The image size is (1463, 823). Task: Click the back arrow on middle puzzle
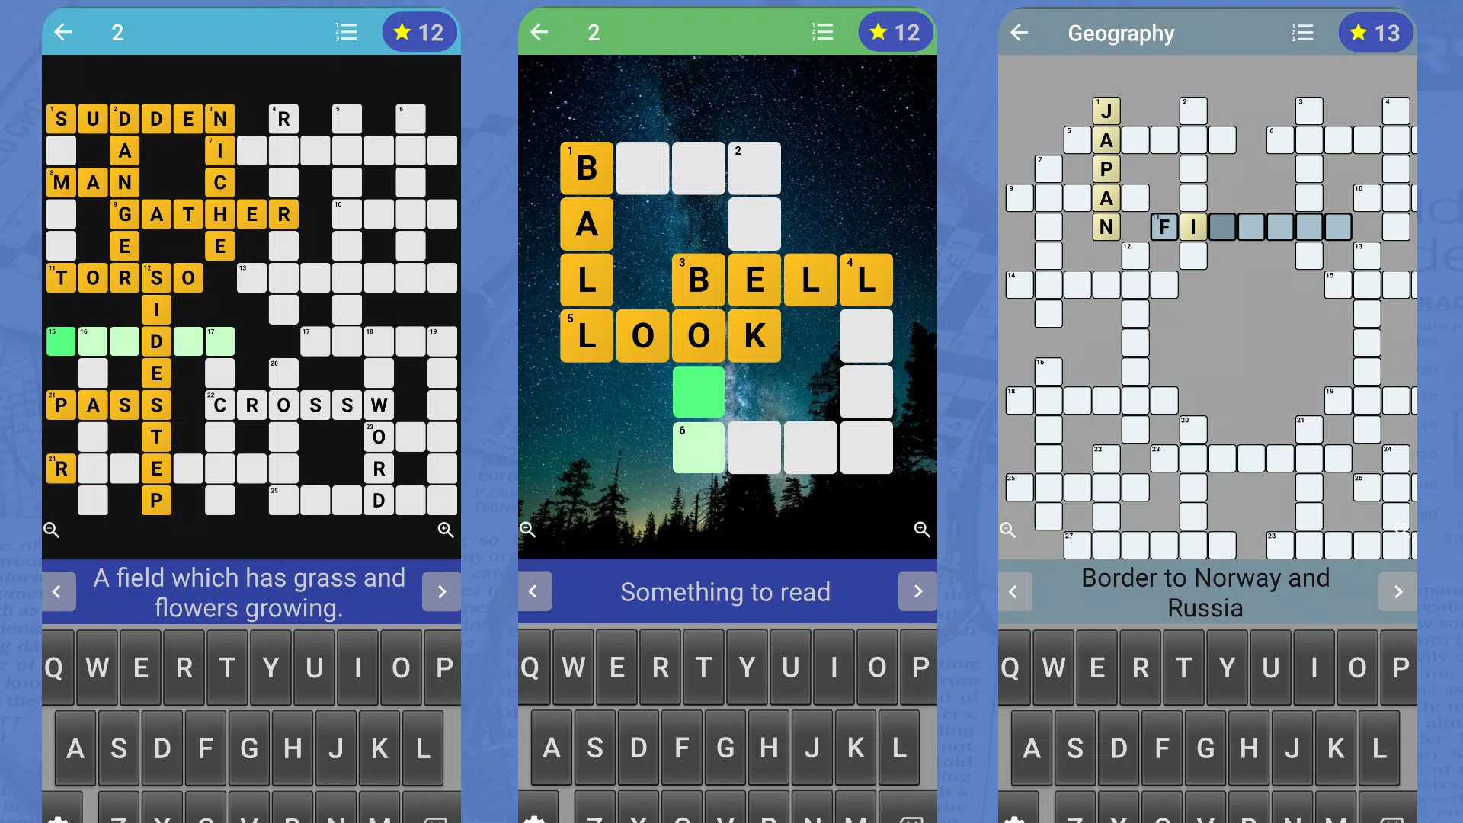point(540,32)
